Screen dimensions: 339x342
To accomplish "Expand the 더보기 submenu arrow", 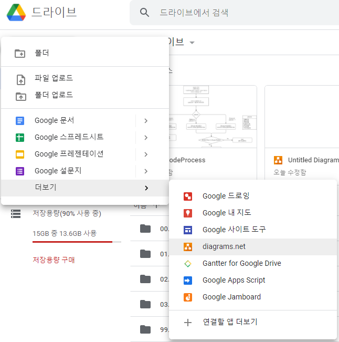I will [146, 188].
